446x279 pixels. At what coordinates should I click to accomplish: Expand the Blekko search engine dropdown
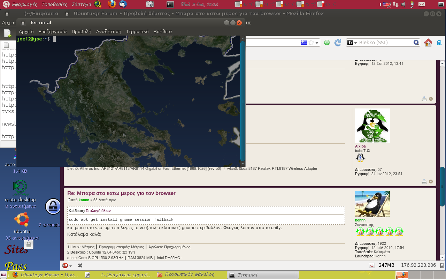(x=356, y=43)
